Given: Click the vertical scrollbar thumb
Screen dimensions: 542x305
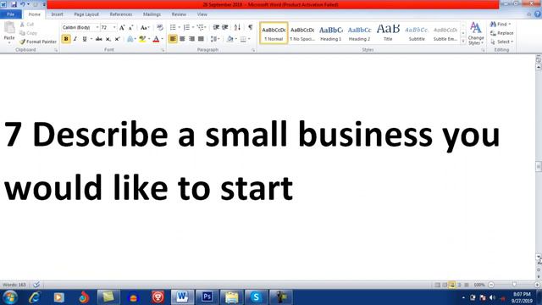Looking at the screenshot, I should pyautogui.click(x=539, y=166).
